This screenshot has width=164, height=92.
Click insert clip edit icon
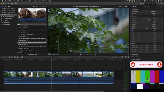tap(12, 57)
